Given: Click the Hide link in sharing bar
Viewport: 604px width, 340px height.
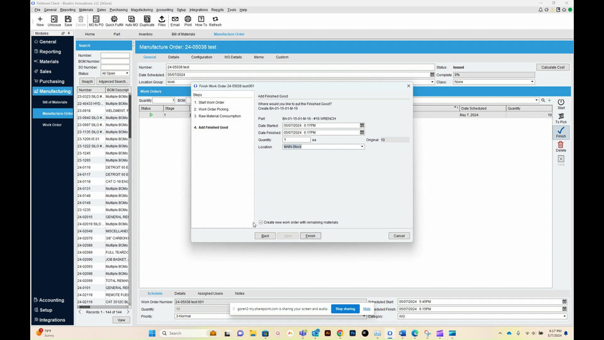Looking at the screenshot, I should [x=367, y=309].
